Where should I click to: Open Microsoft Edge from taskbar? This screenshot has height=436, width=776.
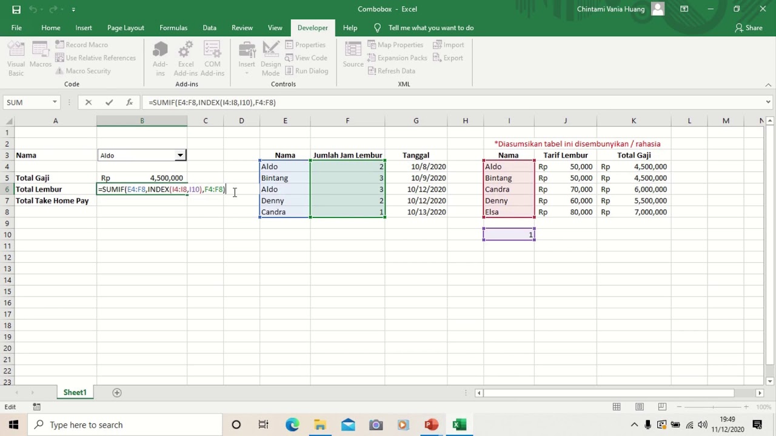point(292,425)
